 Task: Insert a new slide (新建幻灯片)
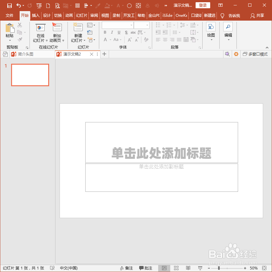(78, 33)
